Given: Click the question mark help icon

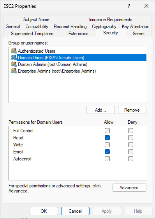Looking at the screenshot, I should pyautogui.click(x=129, y=6).
